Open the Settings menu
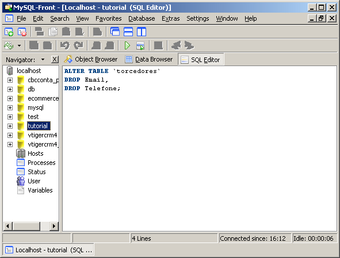This screenshot has height=258, width=340. click(198, 18)
